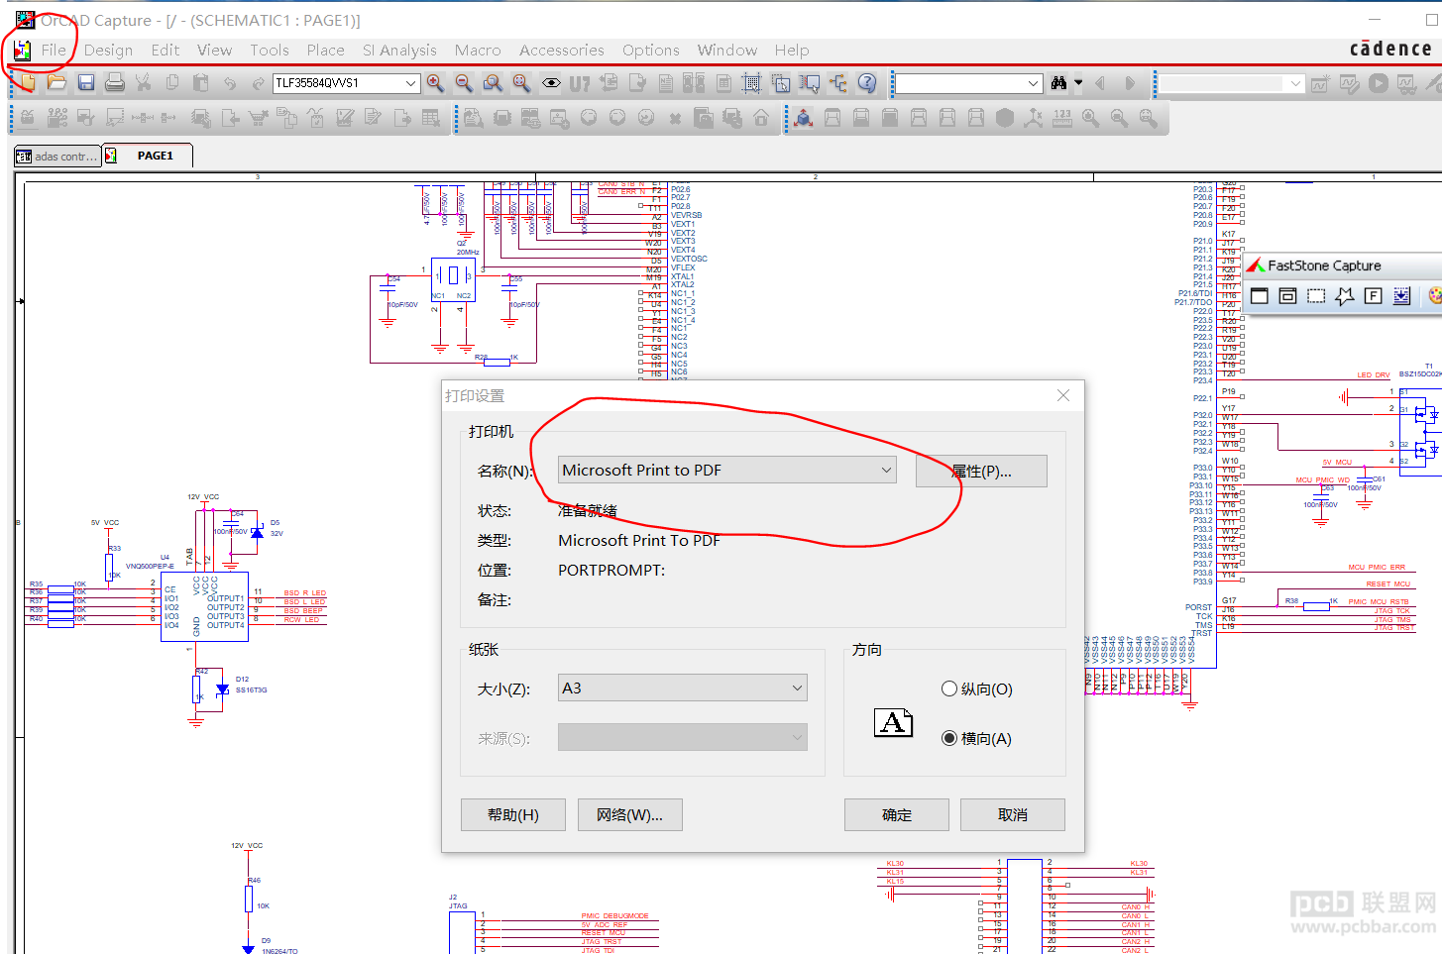Image resolution: width=1442 pixels, height=954 pixels.
Task: Open the Macro menu
Action: click(x=478, y=50)
